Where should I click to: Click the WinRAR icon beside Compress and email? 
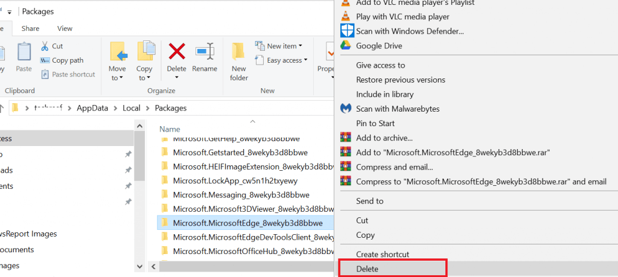[346, 167]
